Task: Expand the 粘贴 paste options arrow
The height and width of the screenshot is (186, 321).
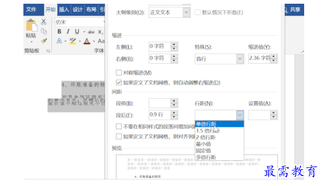Action: (31, 42)
